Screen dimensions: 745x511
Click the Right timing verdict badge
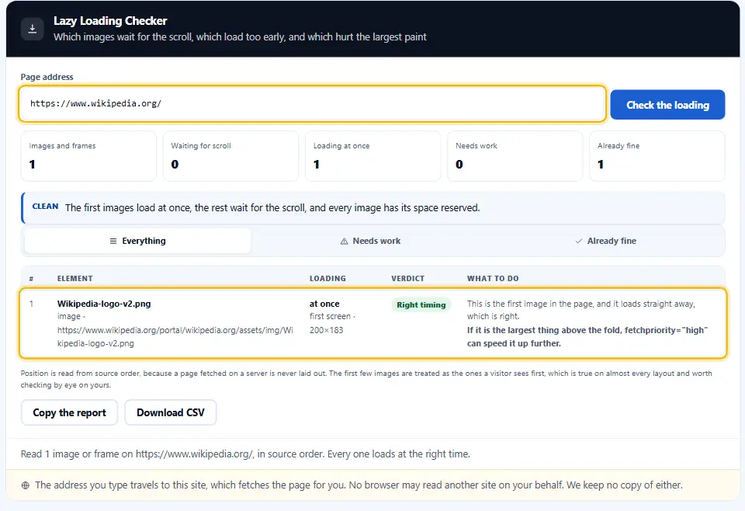[421, 304]
